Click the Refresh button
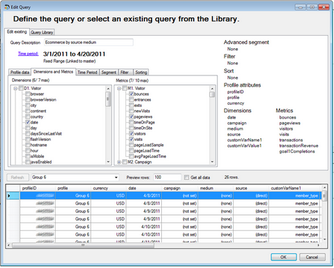 [17, 177]
